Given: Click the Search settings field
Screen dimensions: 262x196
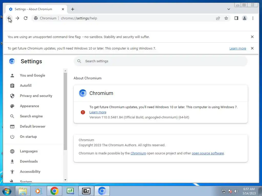Looking at the screenshot, I should click(x=160, y=61).
